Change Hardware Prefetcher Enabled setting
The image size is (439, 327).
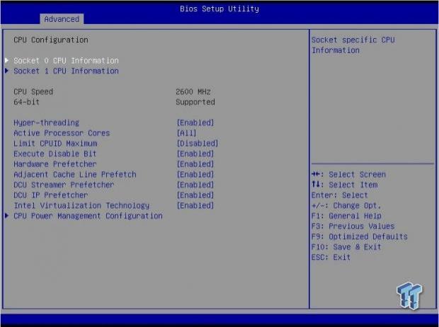[195, 164]
